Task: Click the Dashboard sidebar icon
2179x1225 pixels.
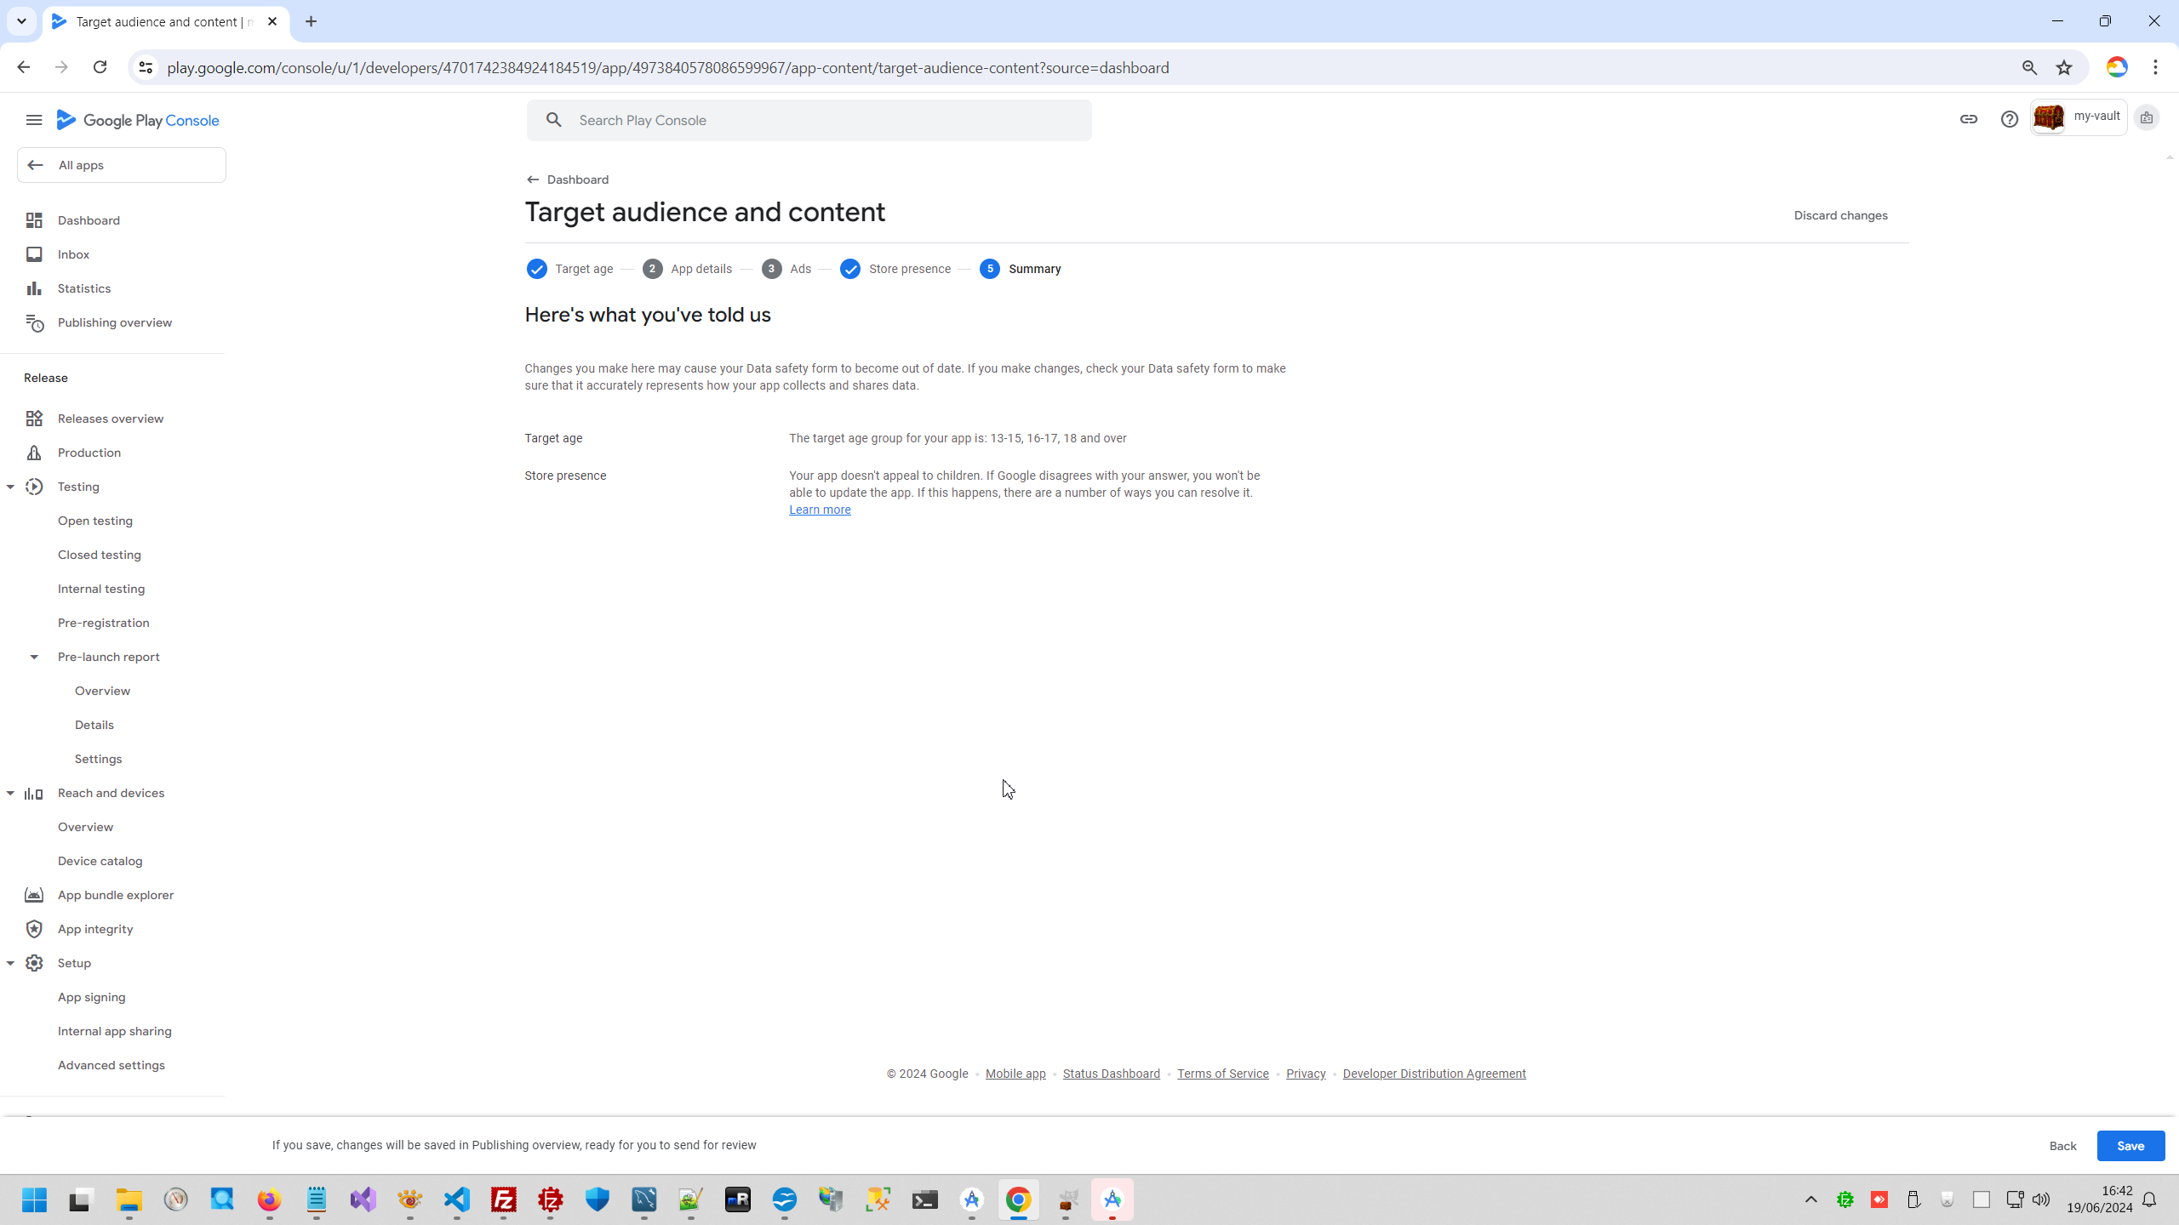Action: 34,220
